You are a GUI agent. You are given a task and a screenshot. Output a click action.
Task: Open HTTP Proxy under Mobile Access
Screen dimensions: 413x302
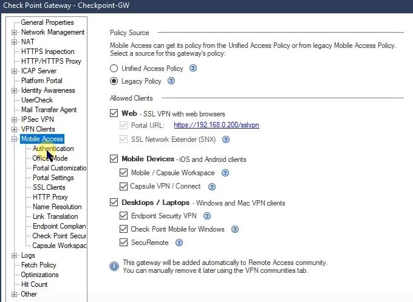(x=50, y=197)
